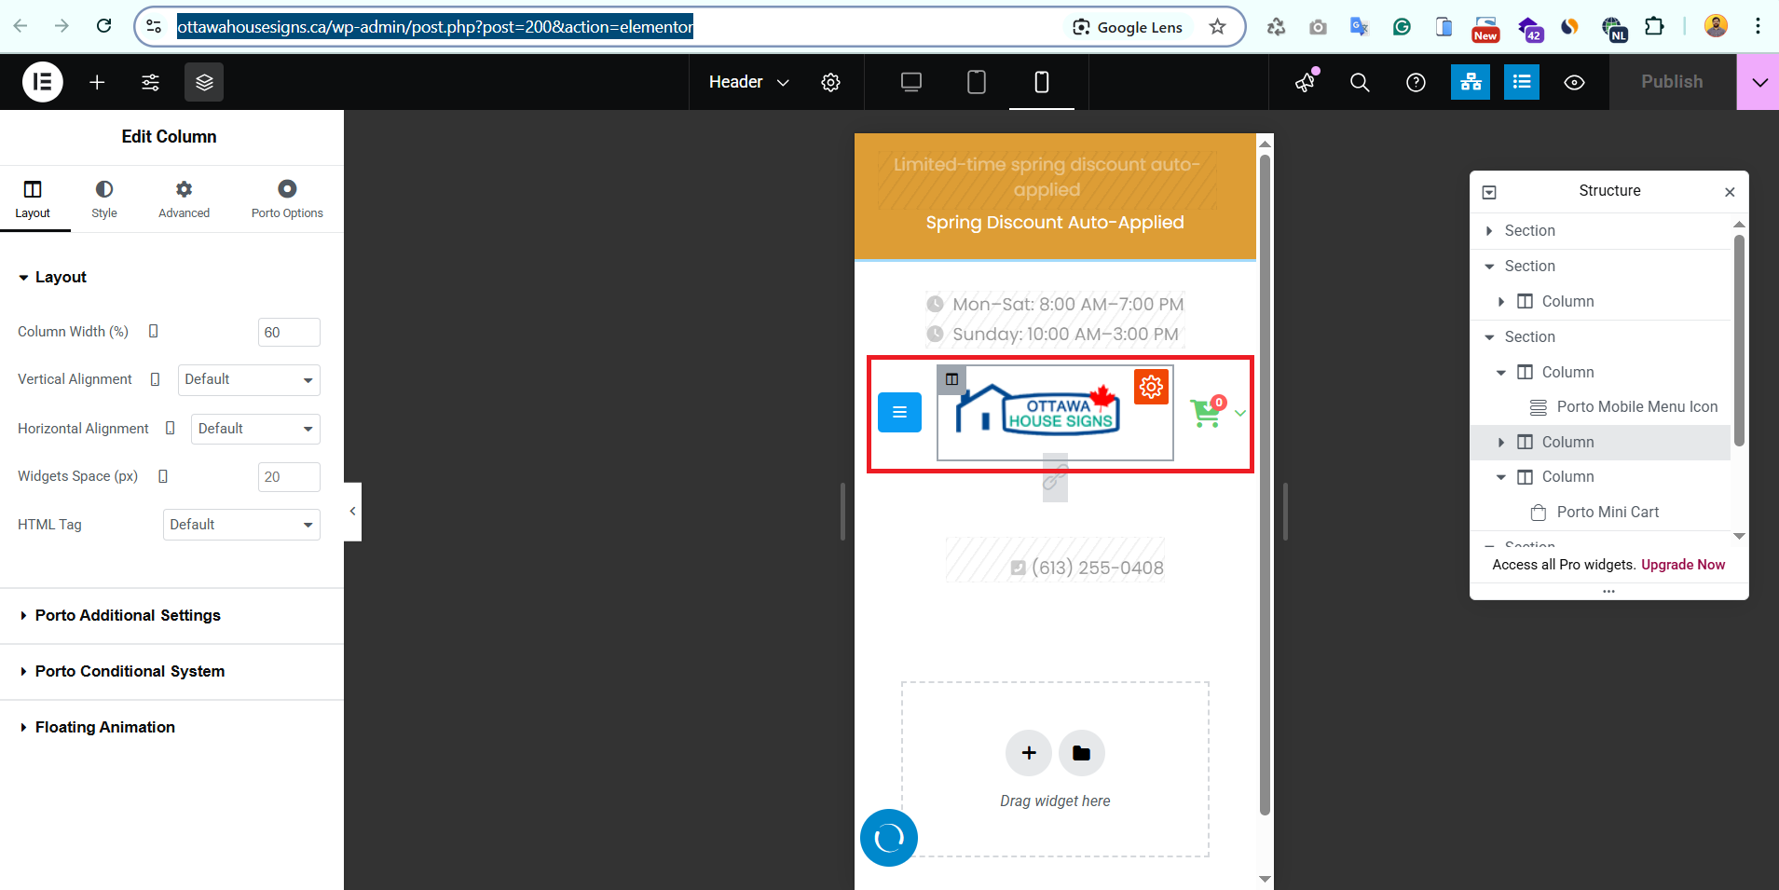Click Vertical Alignment responsive device icon

pos(156,379)
